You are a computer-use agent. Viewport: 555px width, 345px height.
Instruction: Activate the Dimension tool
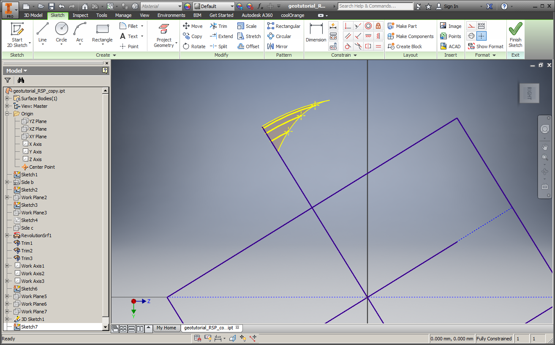pos(316,33)
